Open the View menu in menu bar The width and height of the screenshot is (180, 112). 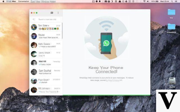pos(38,2)
